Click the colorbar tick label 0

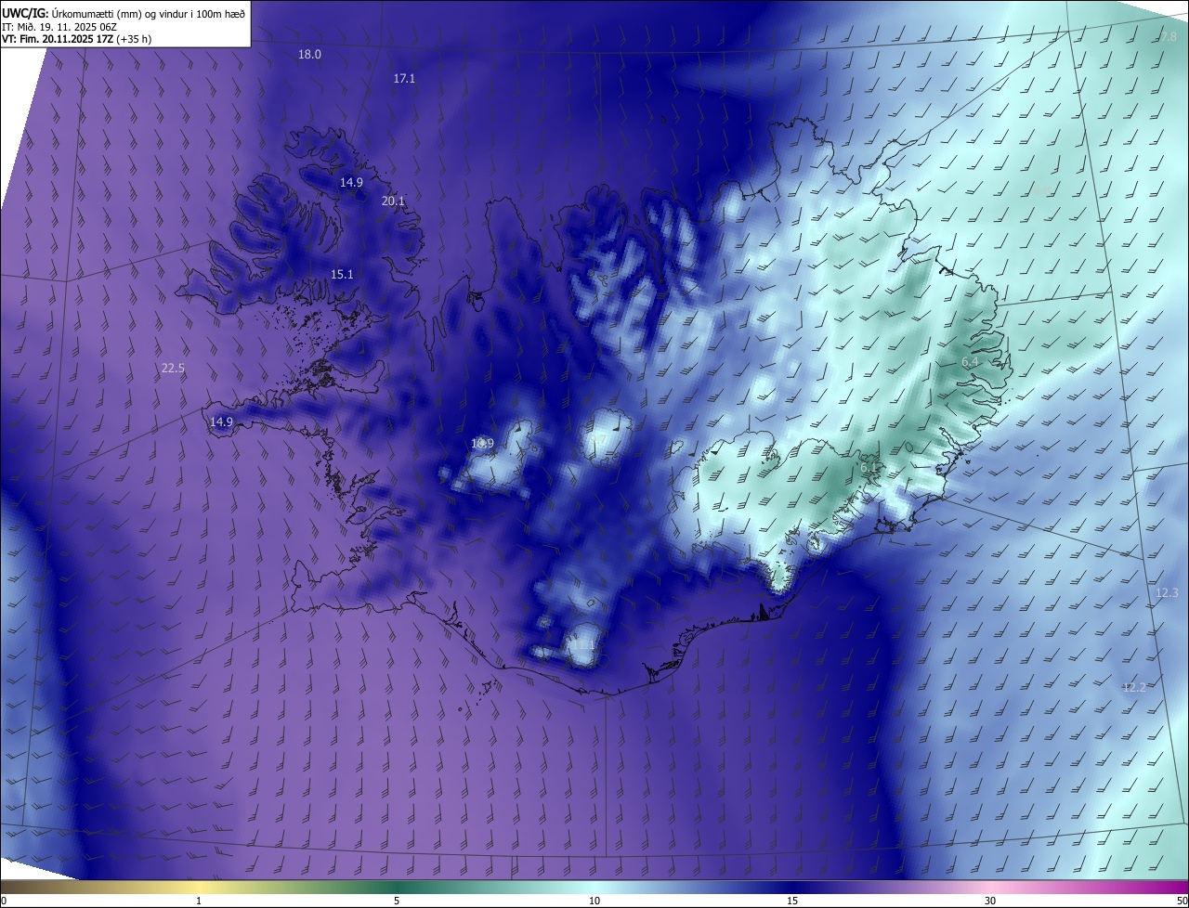[4, 901]
